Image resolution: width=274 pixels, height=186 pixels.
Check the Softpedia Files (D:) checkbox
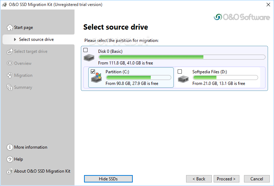coord(180,72)
